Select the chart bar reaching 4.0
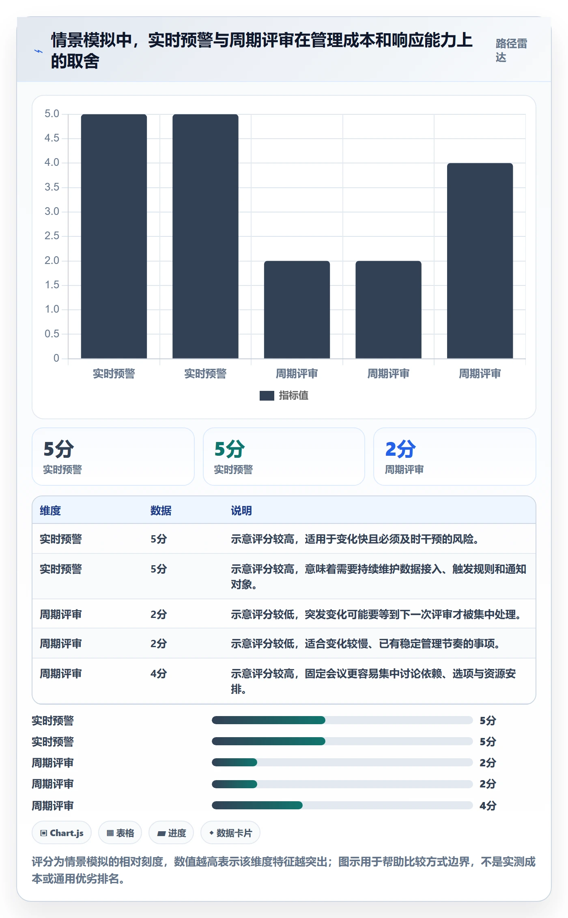This screenshot has width=568, height=918. pyautogui.click(x=480, y=261)
